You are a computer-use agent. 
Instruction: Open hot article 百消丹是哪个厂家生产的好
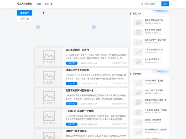tap(156, 40)
